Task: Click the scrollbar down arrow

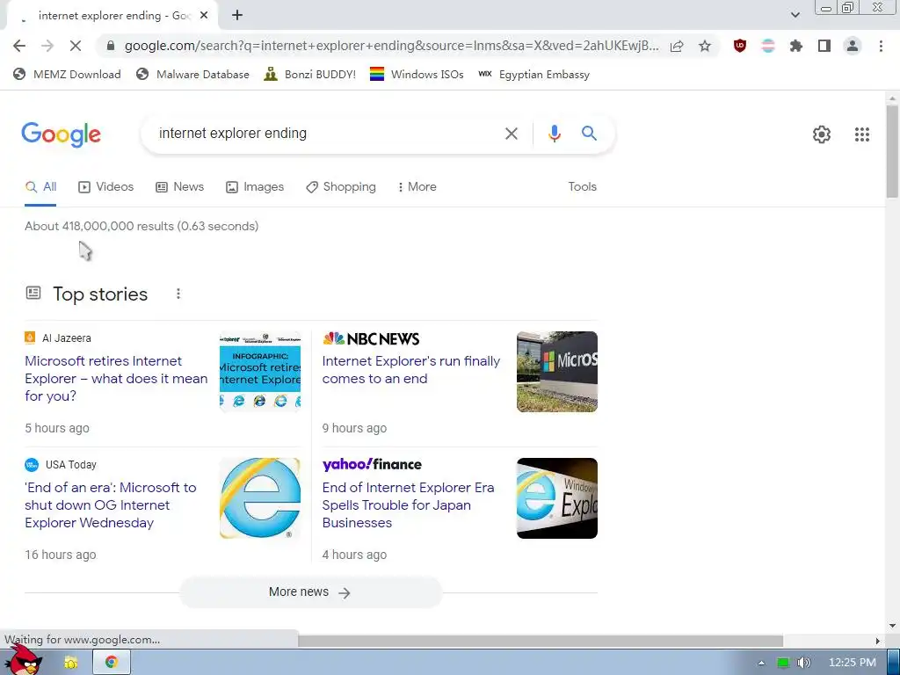Action: [892, 626]
